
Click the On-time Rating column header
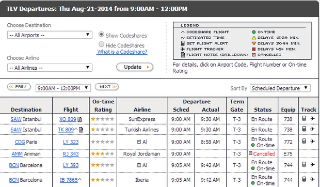103,105
